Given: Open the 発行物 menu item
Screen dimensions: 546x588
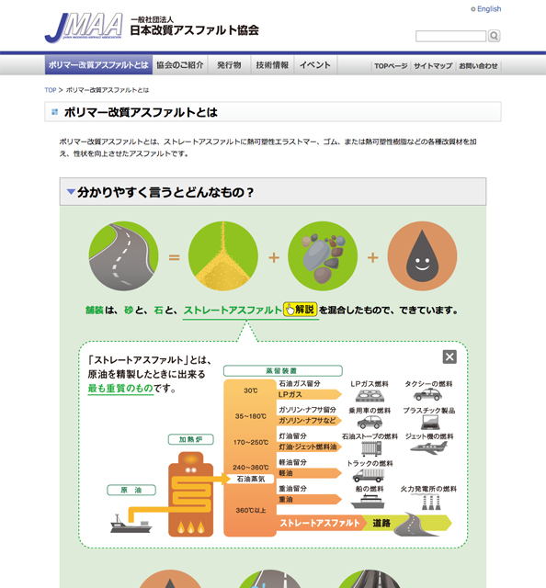Looking at the screenshot, I should [229, 65].
